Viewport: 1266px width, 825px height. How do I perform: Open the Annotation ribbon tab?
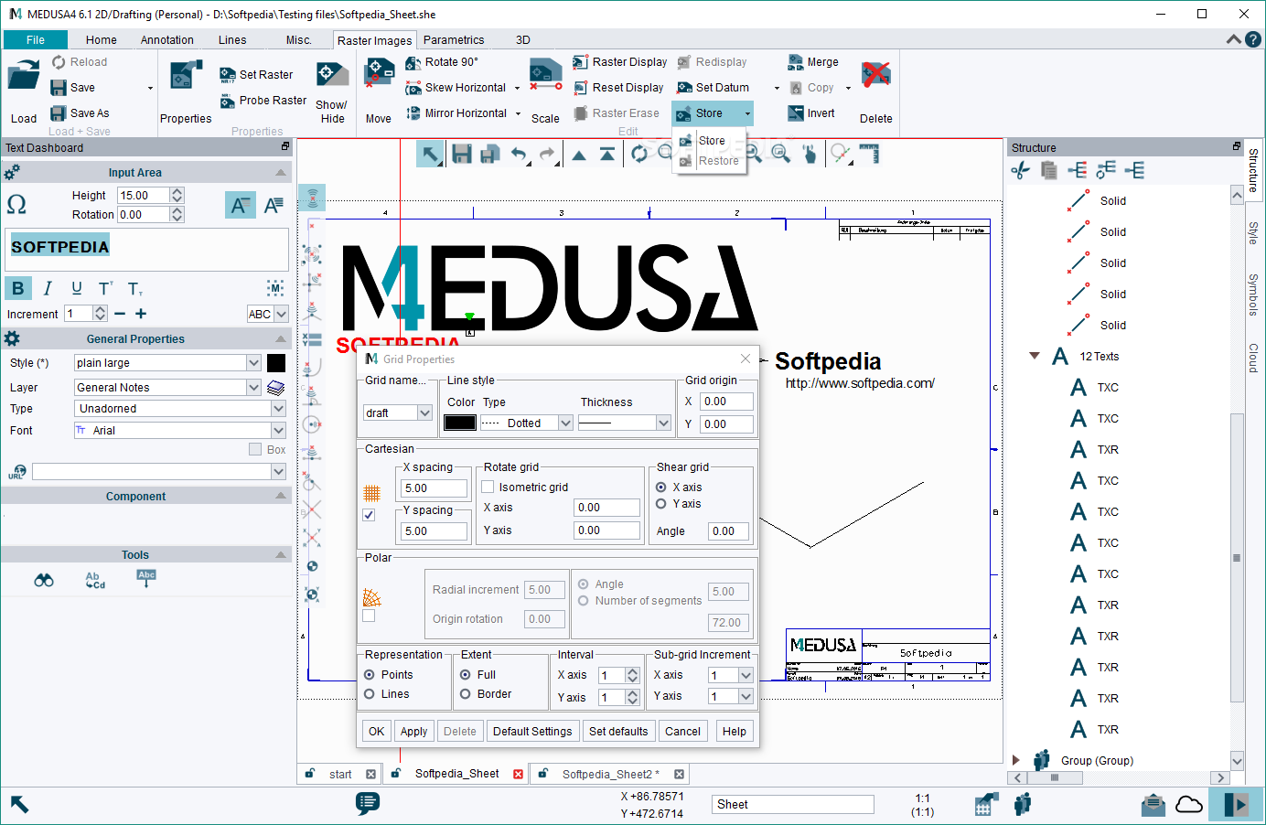(x=167, y=39)
